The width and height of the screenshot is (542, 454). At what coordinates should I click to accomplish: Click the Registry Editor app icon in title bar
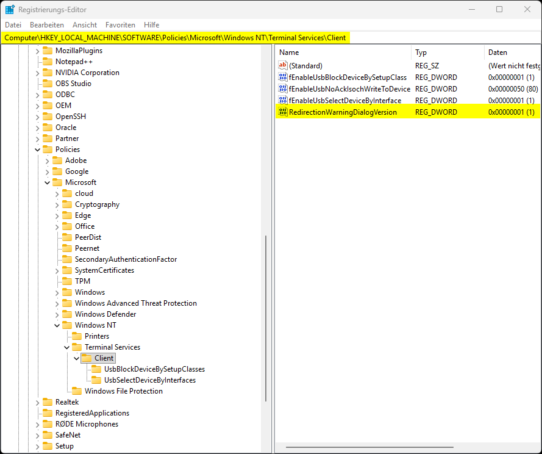(x=10, y=10)
